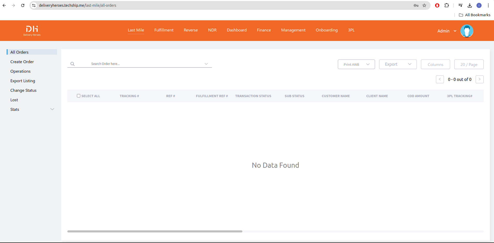Open browser downloads icon
Image resolution: width=494 pixels, height=243 pixels.
(470, 5)
